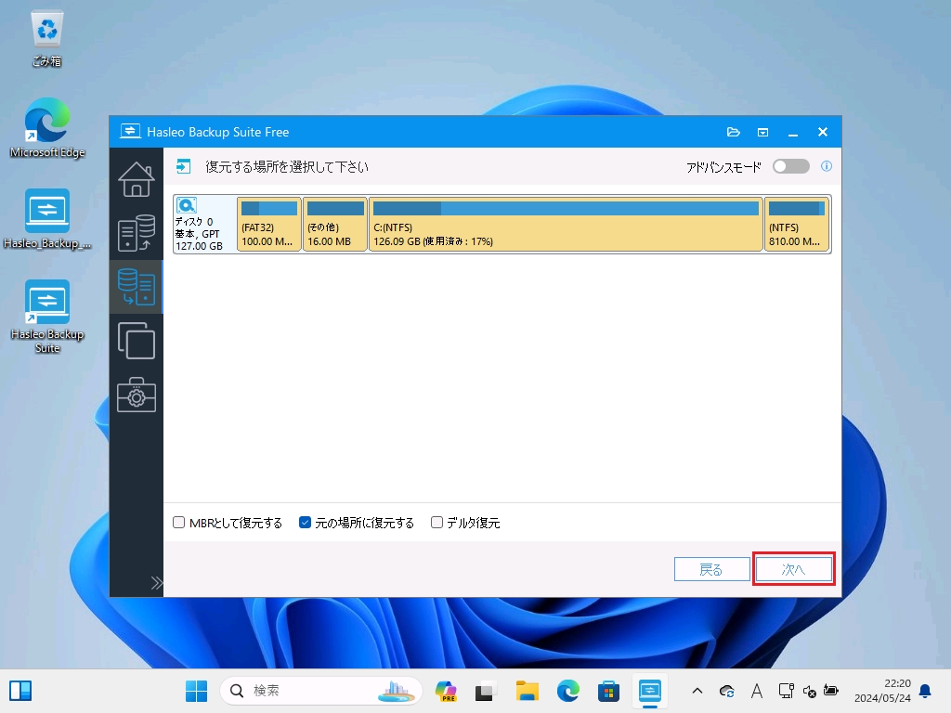The height and width of the screenshot is (713, 951).
Task: Open the Home page in Hasleo sidebar
Action: pos(136,179)
